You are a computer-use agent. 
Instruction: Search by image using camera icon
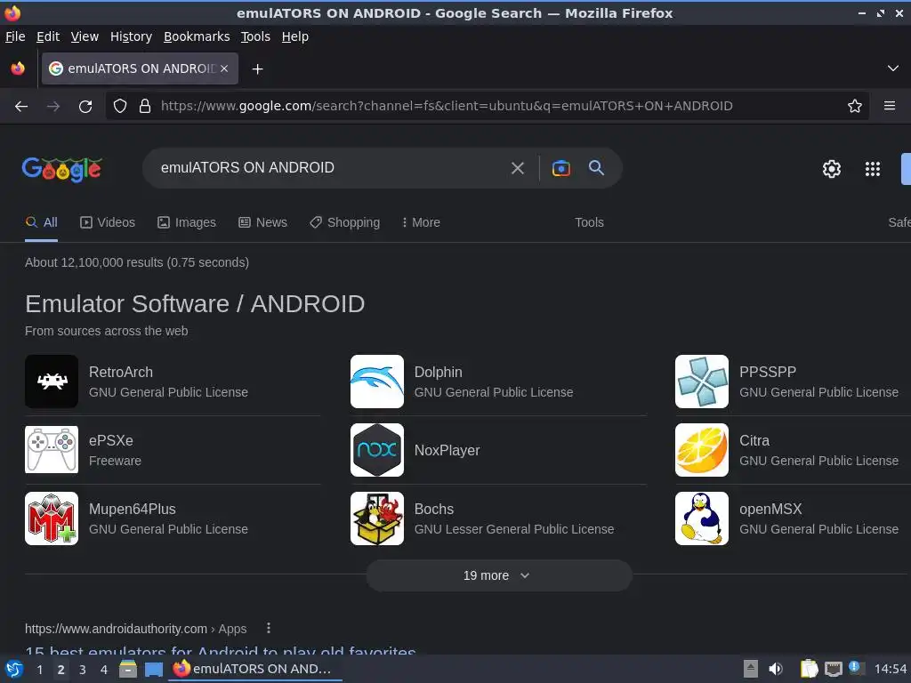click(x=560, y=168)
